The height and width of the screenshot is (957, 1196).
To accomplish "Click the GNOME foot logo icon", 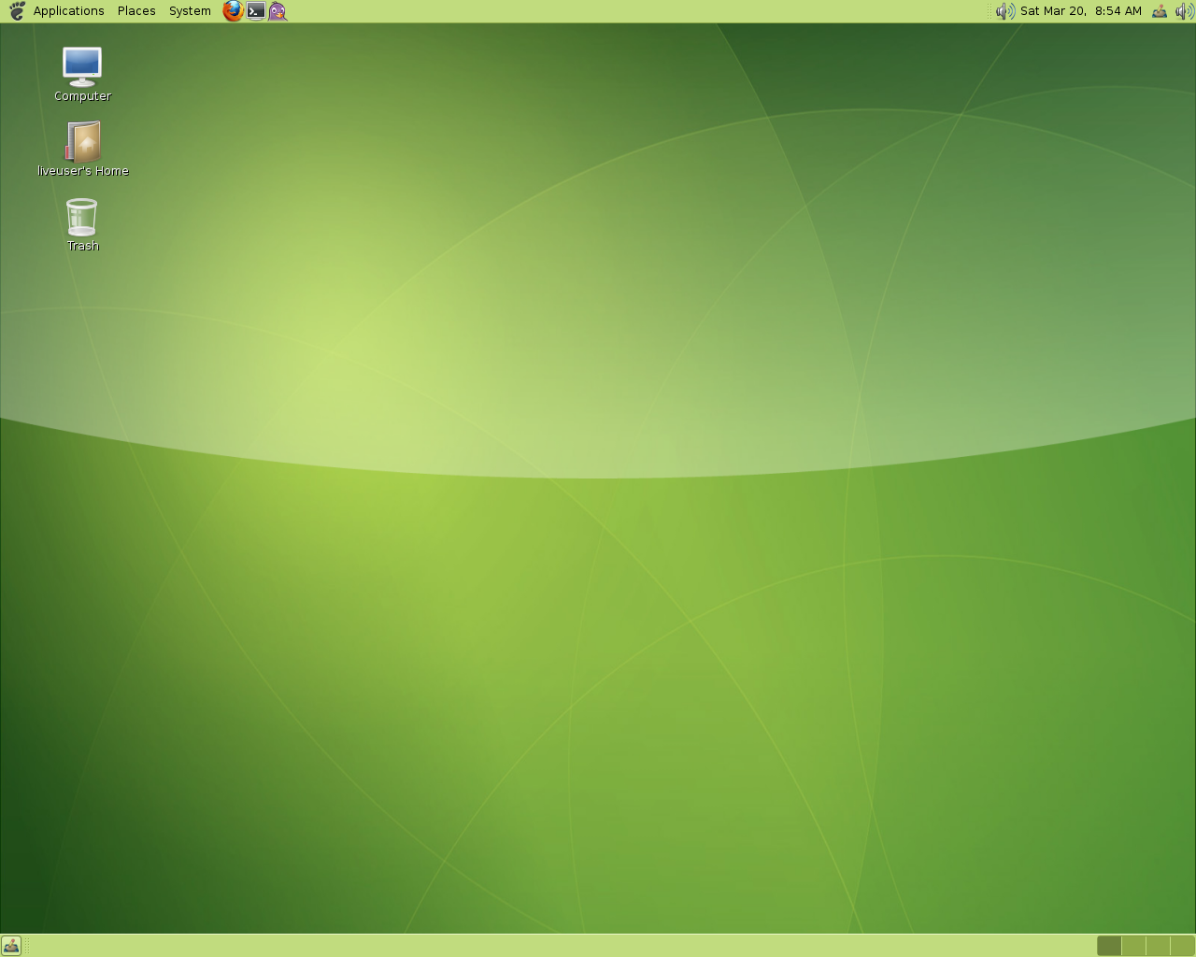I will [x=16, y=11].
